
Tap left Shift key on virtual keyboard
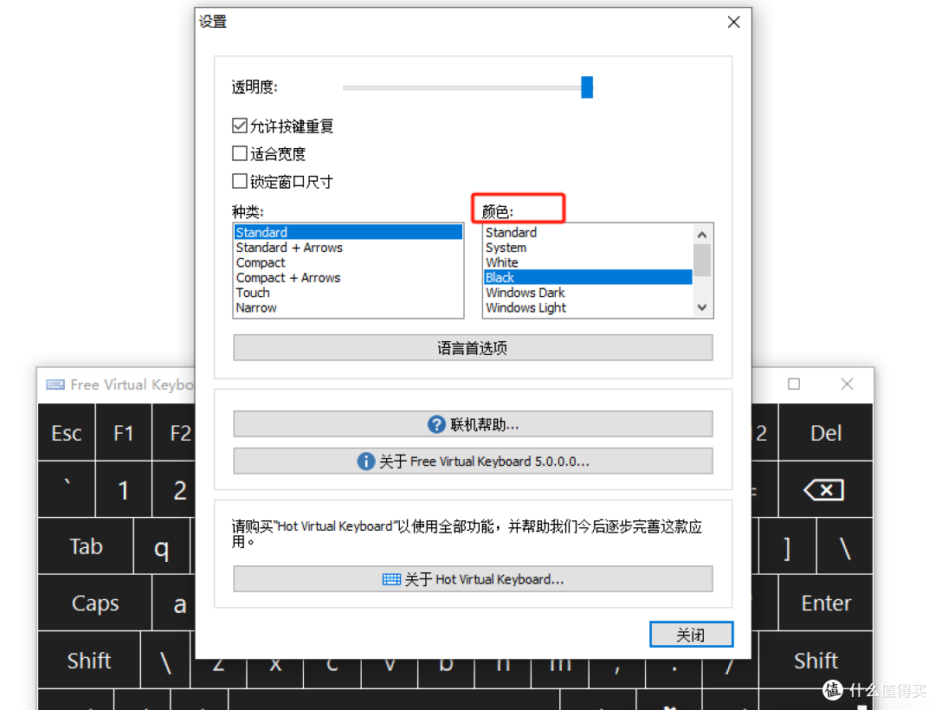coord(89,661)
